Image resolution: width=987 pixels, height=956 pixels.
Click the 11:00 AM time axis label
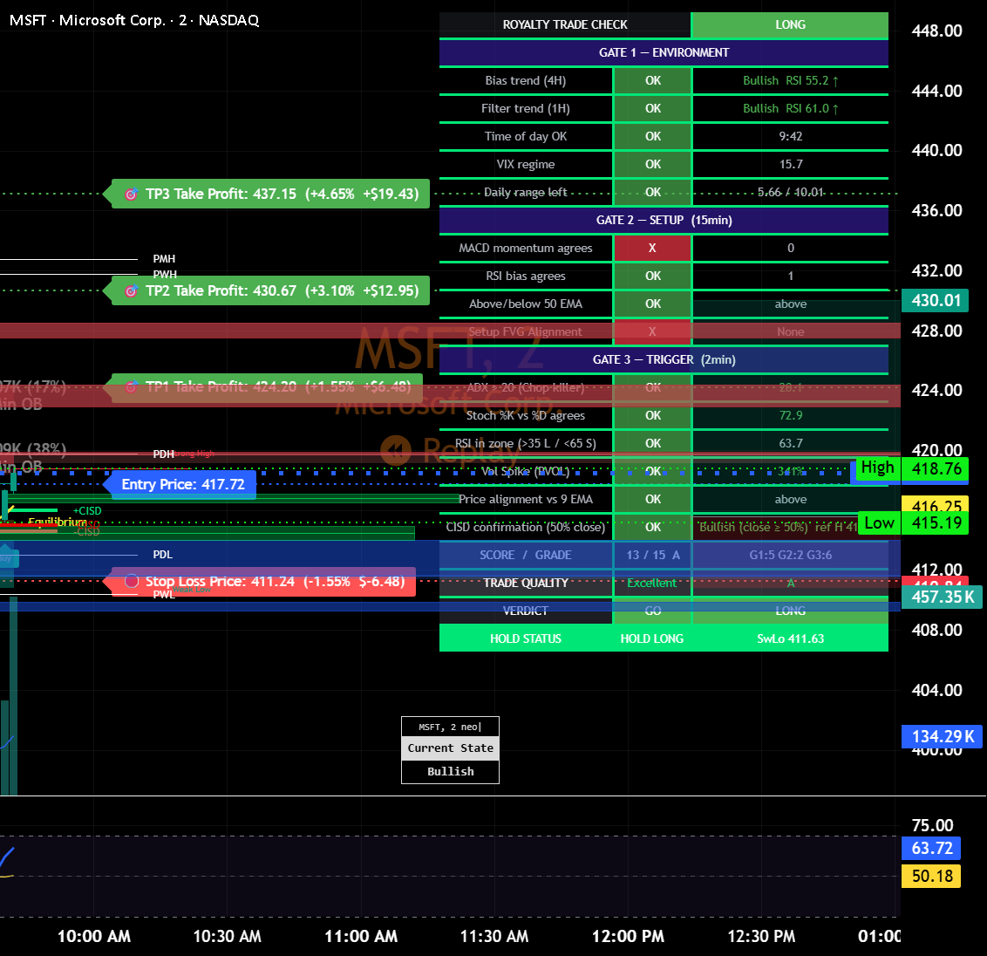[361, 937]
